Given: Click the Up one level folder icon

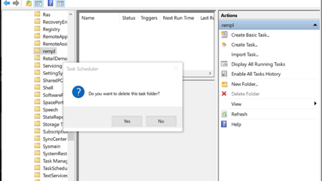Looking at the screenshot, I should [x=28, y=3].
